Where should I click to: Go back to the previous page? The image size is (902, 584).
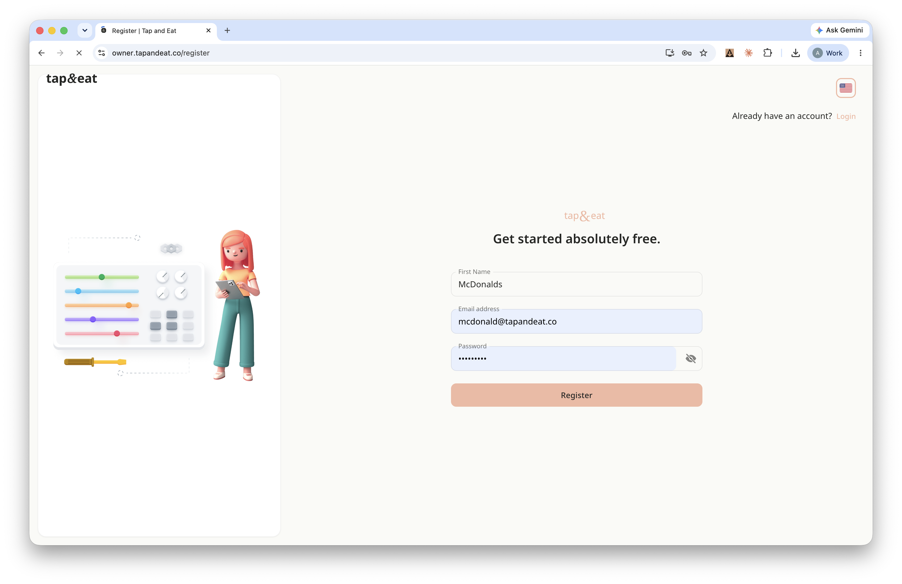(x=42, y=53)
